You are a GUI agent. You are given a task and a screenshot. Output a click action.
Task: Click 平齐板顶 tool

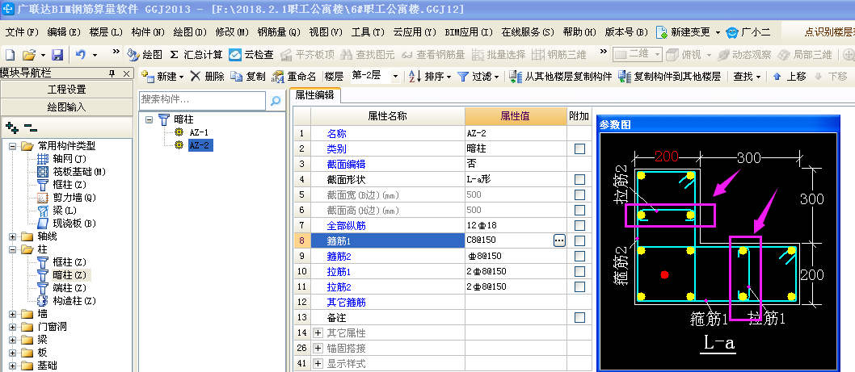(x=307, y=54)
